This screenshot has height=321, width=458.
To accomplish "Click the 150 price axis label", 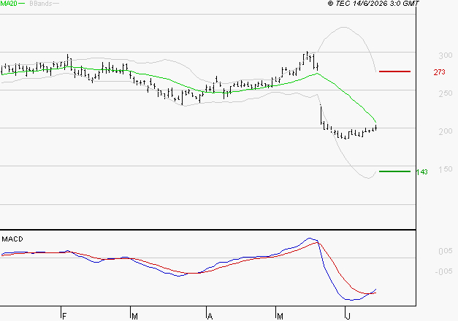I will pyautogui.click(x=445, y=169).
